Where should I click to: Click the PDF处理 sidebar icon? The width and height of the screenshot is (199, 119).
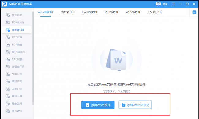pos(8,37)
